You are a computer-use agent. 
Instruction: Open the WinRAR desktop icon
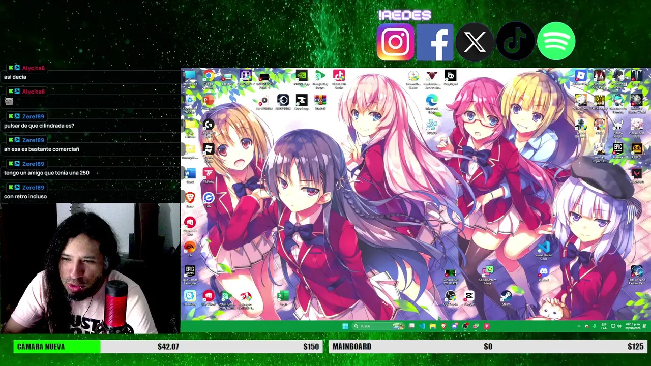tap(320, 102)
